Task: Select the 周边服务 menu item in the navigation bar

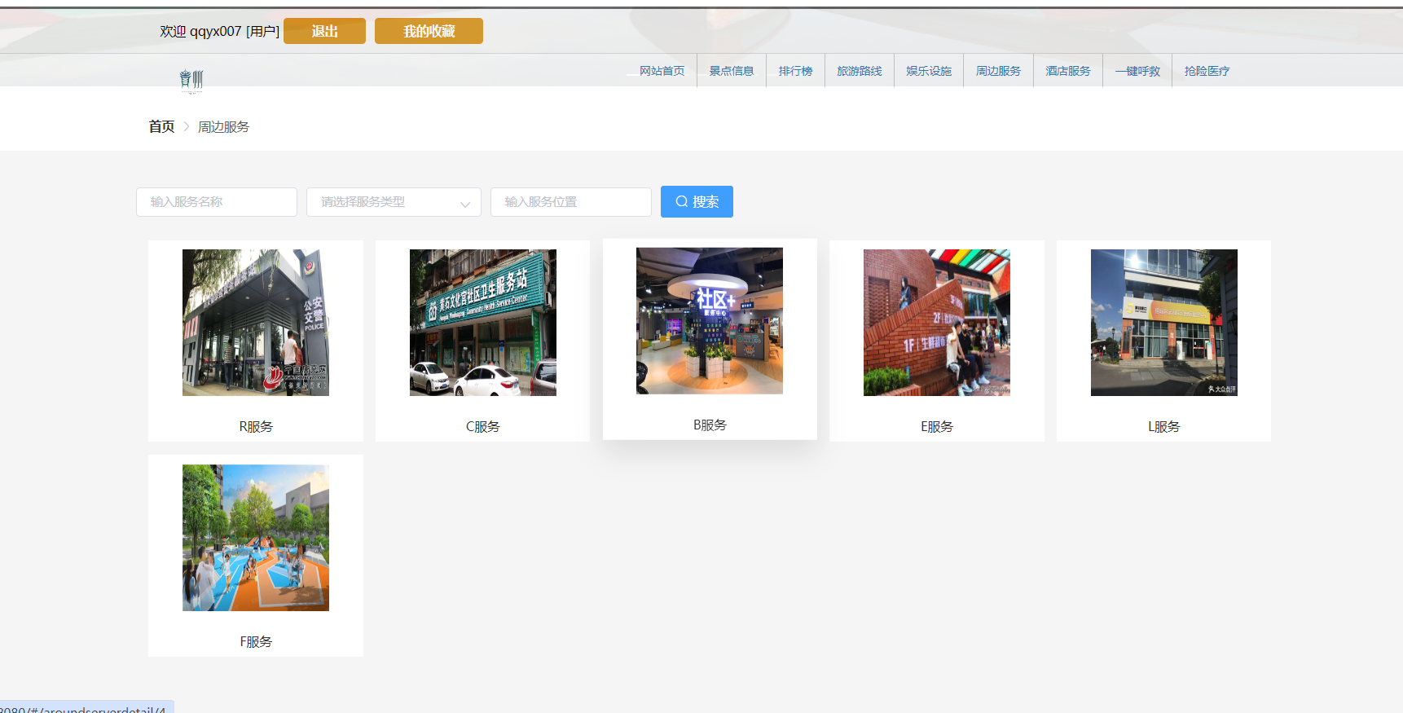Action: click(x=998, y=71)
